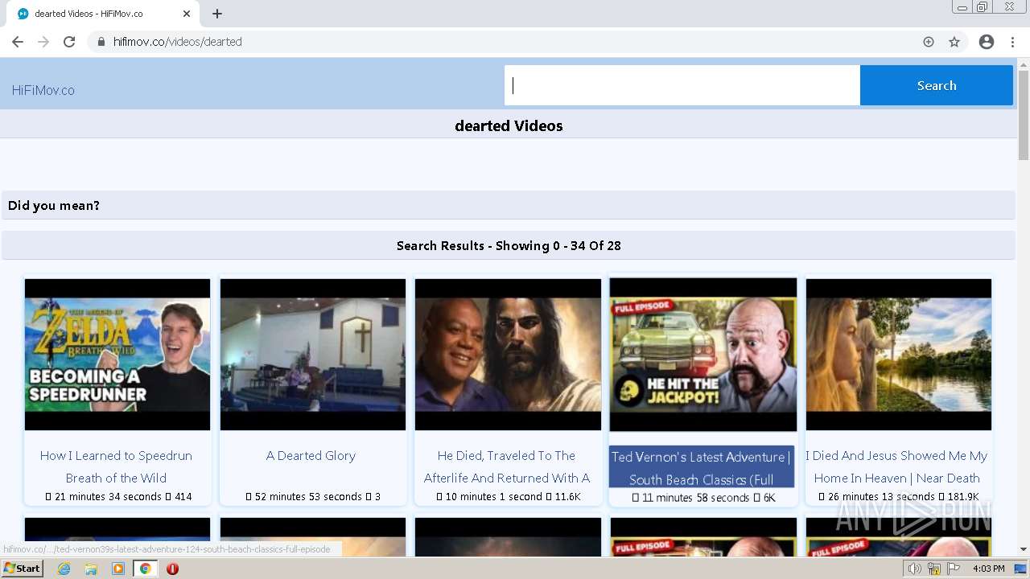Click the dearted Videos page heading
Image resolution: width=1030 pixels, height=579 pixels.
click(x=509, y=126)
